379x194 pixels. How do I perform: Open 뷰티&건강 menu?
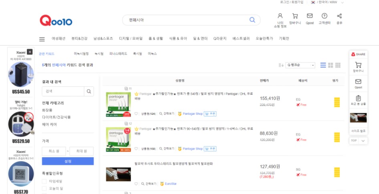[79, 38]
